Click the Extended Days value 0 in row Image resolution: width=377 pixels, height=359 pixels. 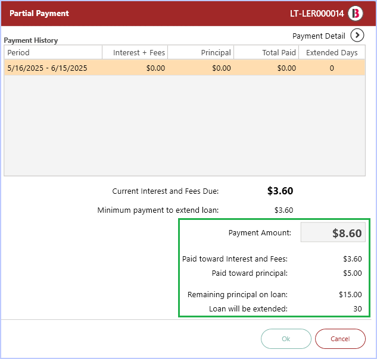[x=332, y=68]
